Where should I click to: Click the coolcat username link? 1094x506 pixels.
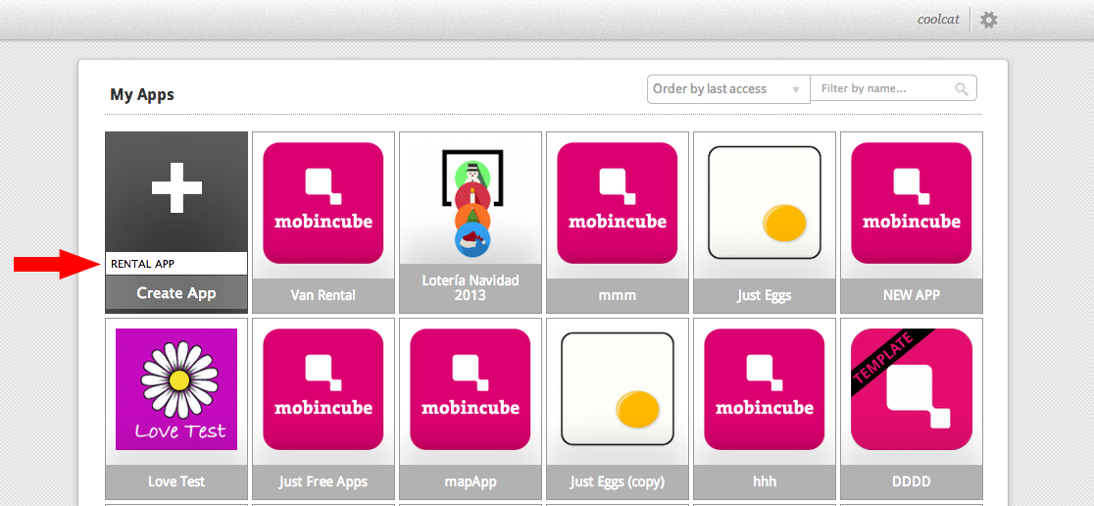click(940, 20)
